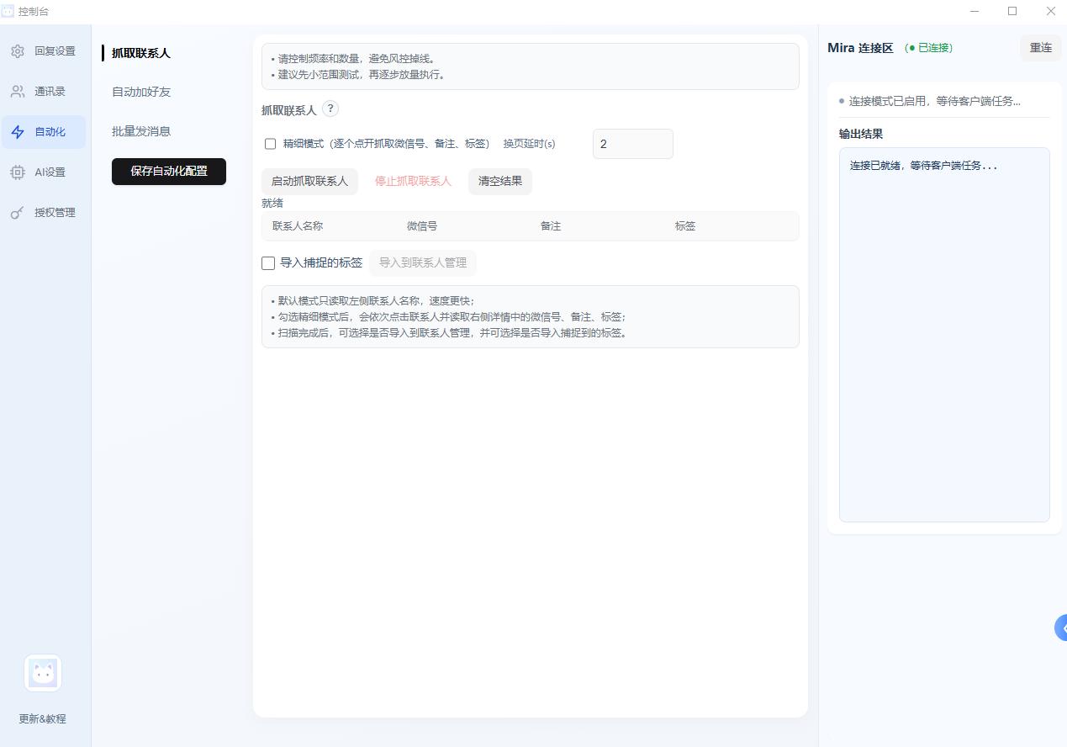Select the 自动化 sidebar item
Viewport: 1067px width, 747px height.
[x=45, y=132]
